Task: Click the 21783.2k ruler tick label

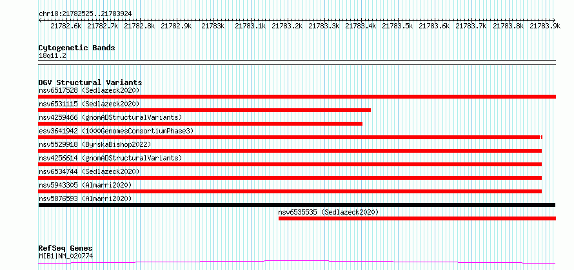Action: (287, 26)
